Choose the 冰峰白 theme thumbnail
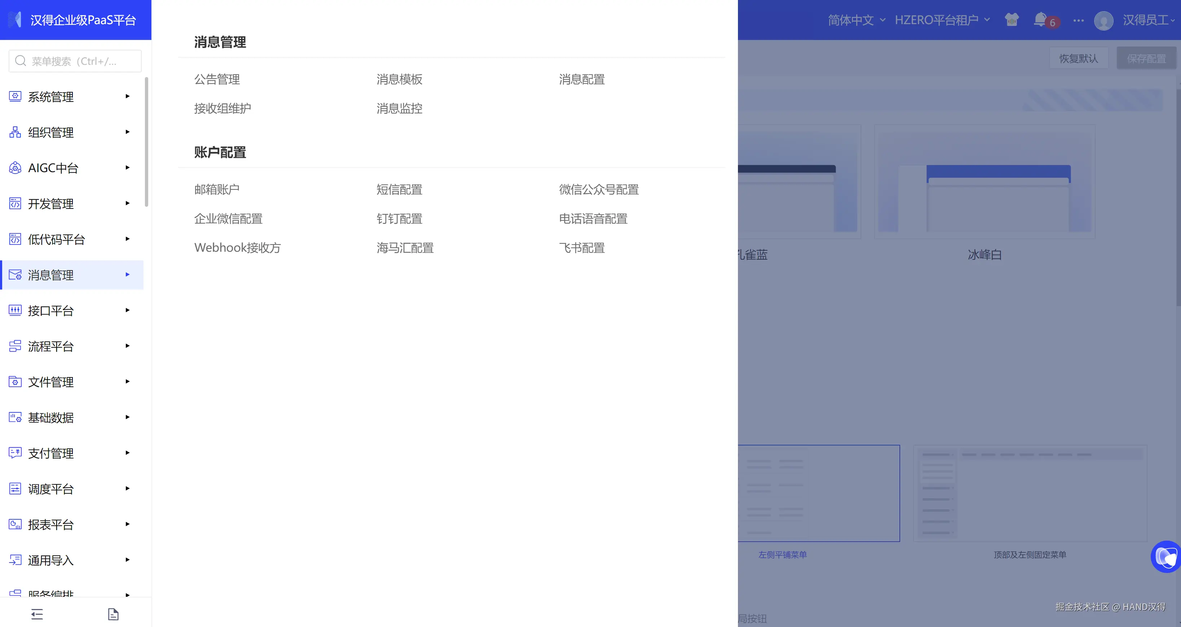The height and width of the screenshot is (627, 1181). coord(984,182)
